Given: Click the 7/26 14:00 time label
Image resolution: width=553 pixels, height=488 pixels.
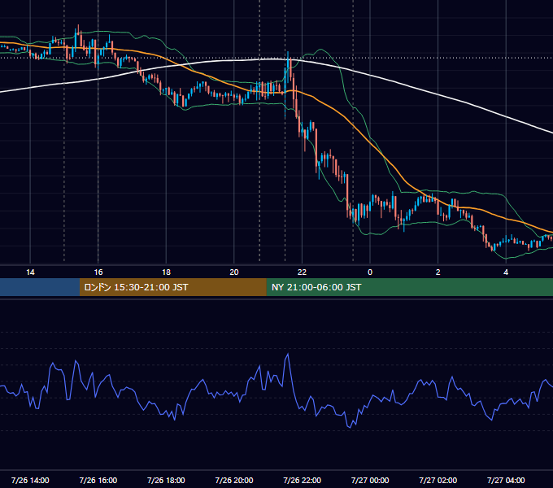Looking at the screenshot, I should click(30, 480).
